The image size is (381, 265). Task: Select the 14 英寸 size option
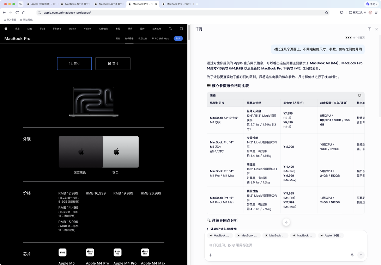coord(74,63)
